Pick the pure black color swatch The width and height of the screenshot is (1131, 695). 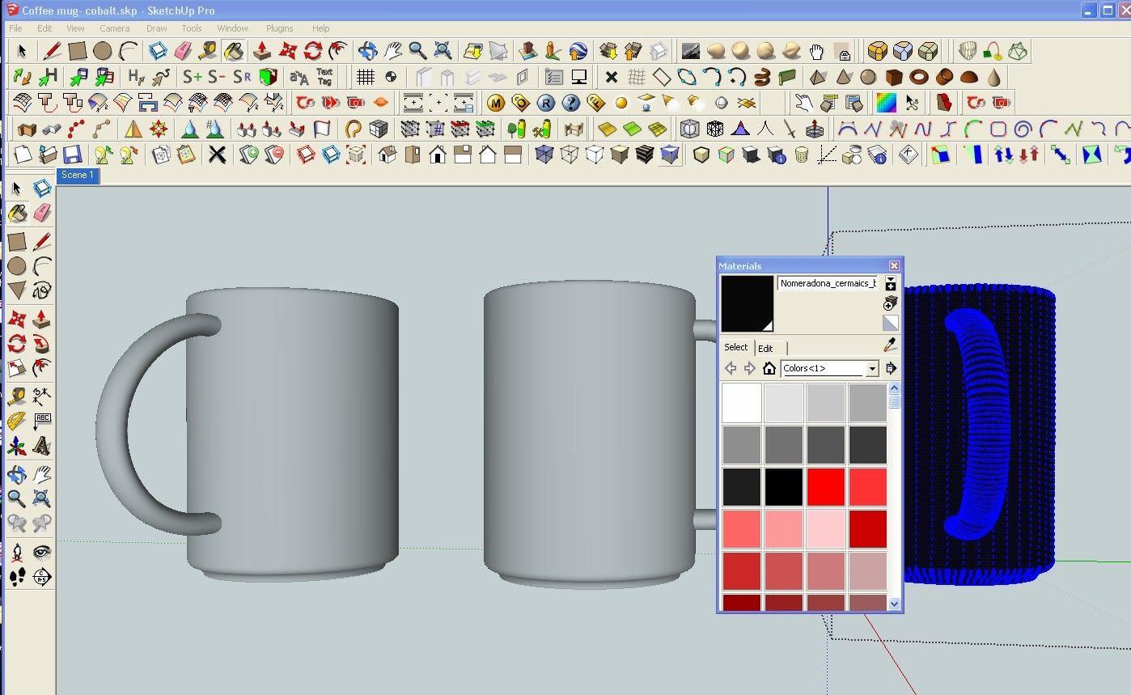pyautogui.click(x=784, y=487)
